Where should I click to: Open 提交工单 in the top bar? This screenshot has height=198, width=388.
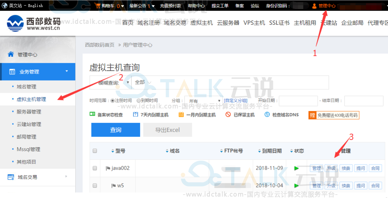pos(220,6)
